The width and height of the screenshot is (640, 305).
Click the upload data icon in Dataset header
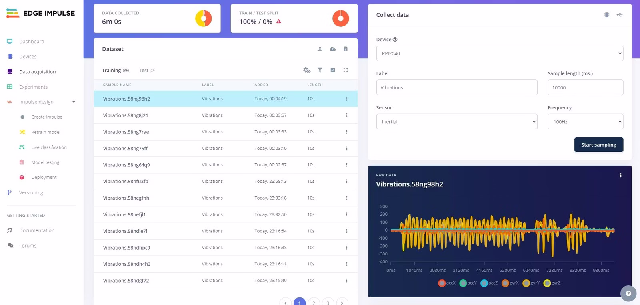(x=320, y=49)
